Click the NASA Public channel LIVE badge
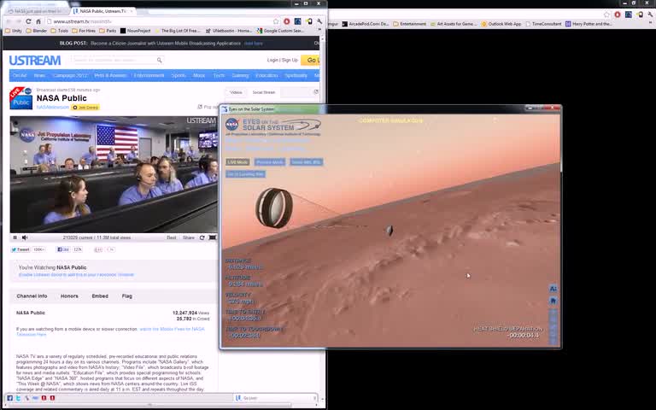656x410 pixels. 20,98
